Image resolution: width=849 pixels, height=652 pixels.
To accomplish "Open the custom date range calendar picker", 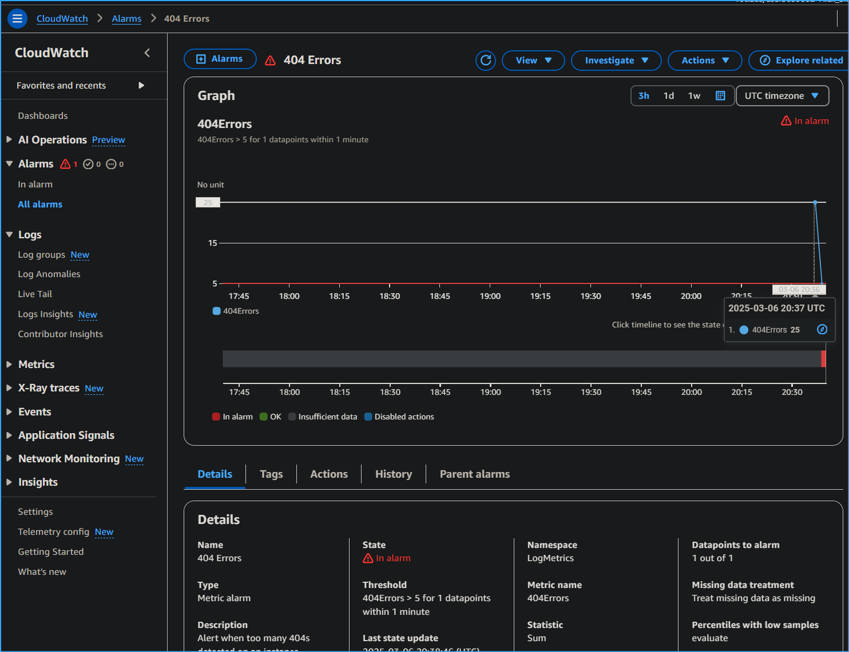I will (x=720, y=95).
